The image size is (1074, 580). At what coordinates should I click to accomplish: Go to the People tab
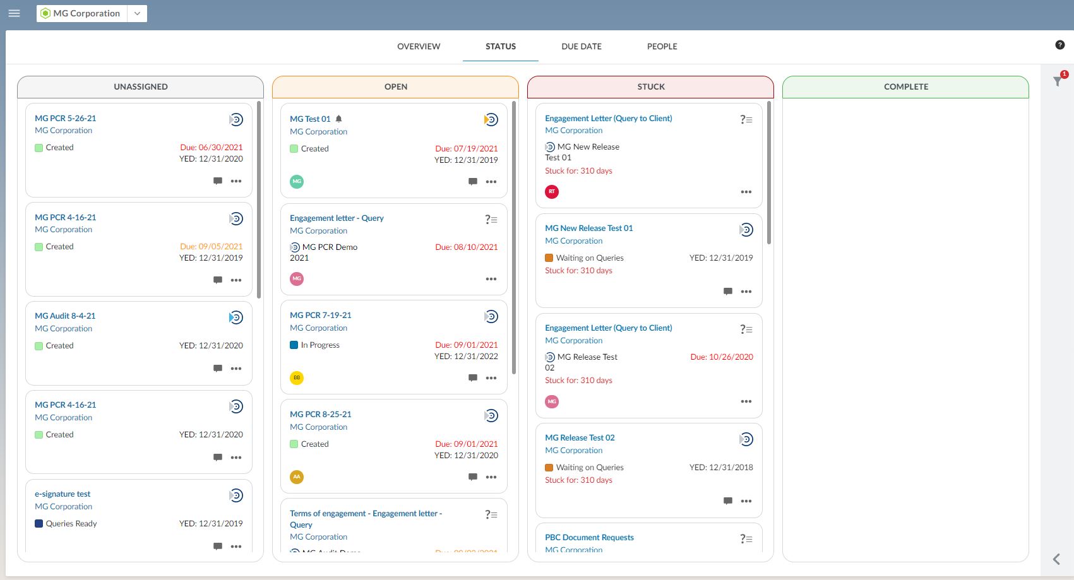(x=662, y=47)
